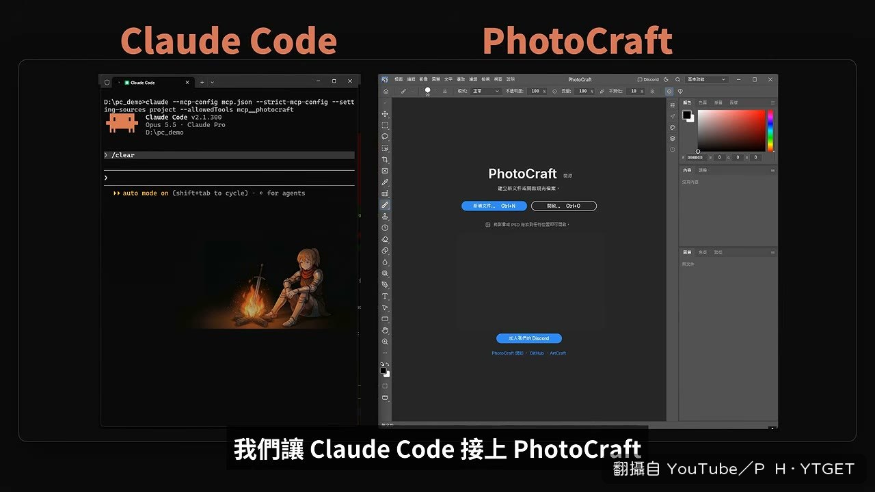Click the Home icon in options bar
The height and width of the screenshot is (492, 875).
tap(386, 91)
